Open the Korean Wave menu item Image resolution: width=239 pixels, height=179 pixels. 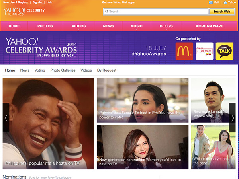[209, 26]
